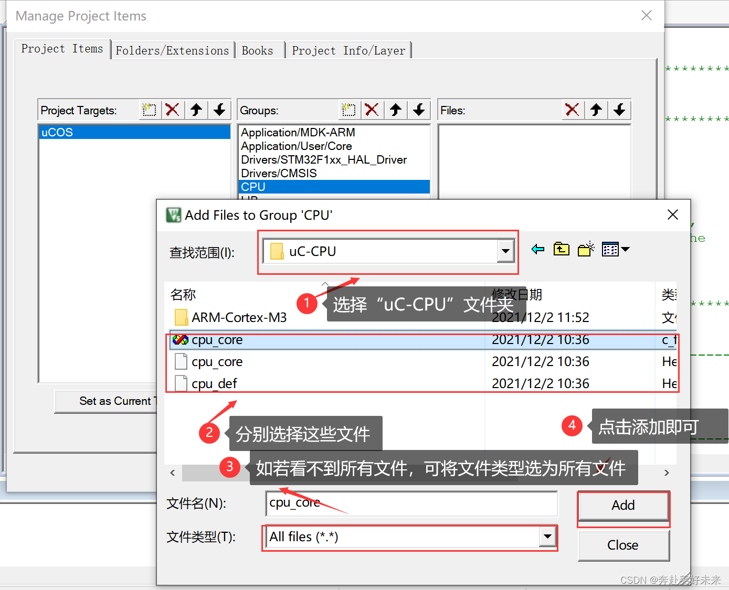Move file up in Files list
The height and width of the screenshot is (590, 729).
click(596, 110)
